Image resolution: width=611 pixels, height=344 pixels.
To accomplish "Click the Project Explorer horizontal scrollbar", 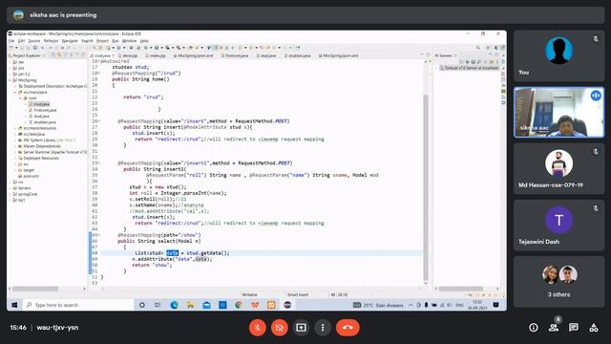I will coord(35,289).
